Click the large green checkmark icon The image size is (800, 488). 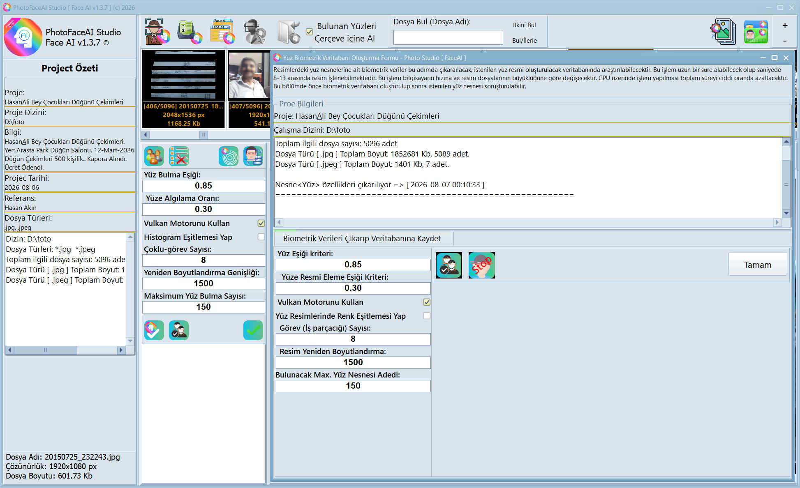[x=253, y=330]
